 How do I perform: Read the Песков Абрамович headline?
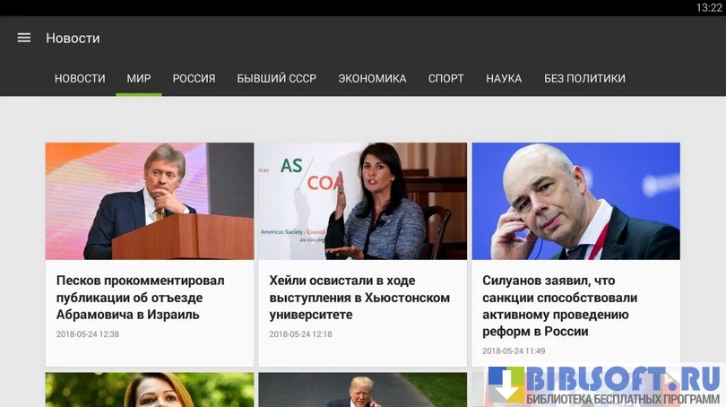point(141,298)
